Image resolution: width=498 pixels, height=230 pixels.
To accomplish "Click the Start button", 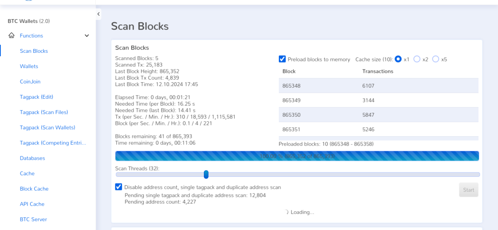I will point(469,190).
